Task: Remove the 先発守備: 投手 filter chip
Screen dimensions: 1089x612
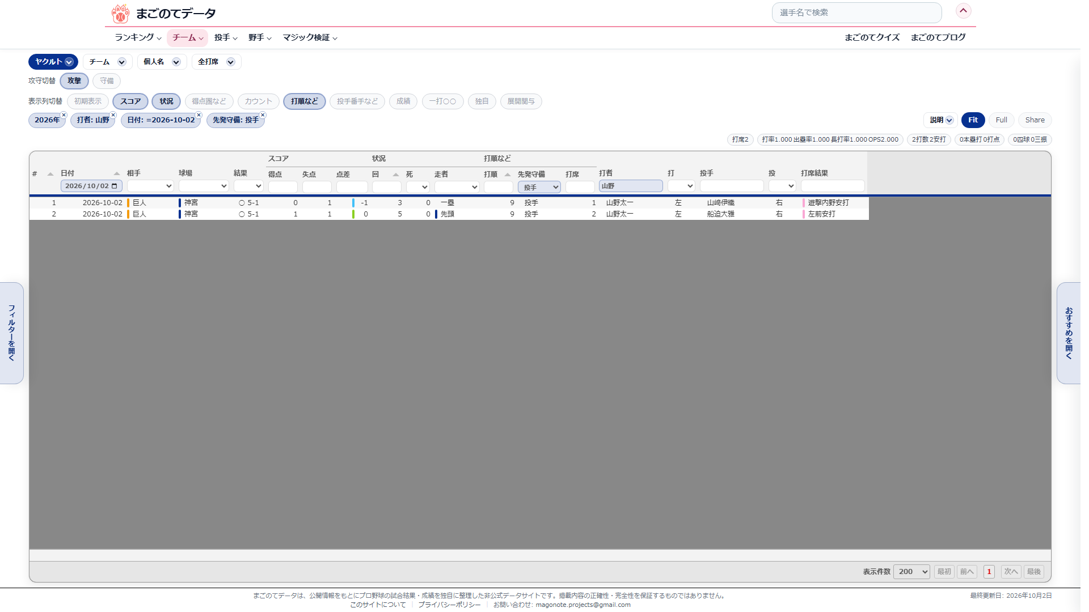Action: click(x=263, y=115)
